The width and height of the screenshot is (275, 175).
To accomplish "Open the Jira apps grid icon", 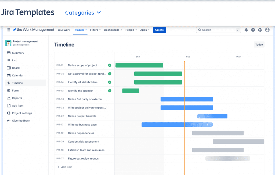I will pyautogui.click(x=8, y=30).
